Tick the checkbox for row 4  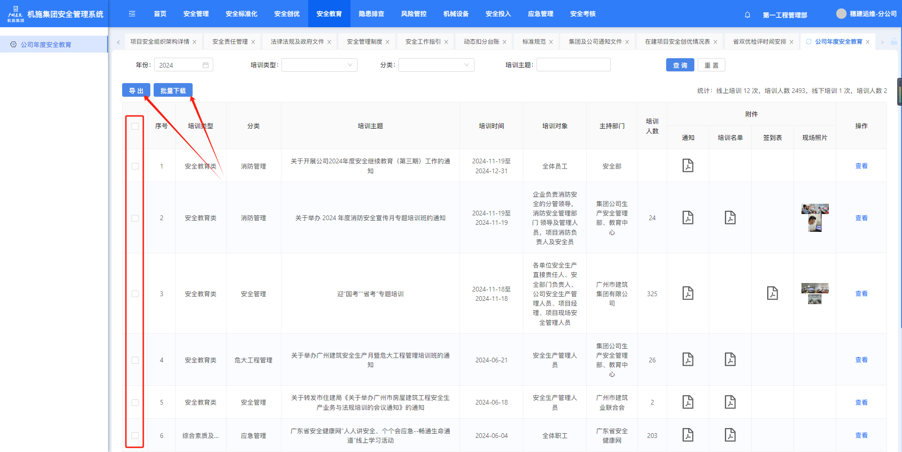(x=135, y=360)
